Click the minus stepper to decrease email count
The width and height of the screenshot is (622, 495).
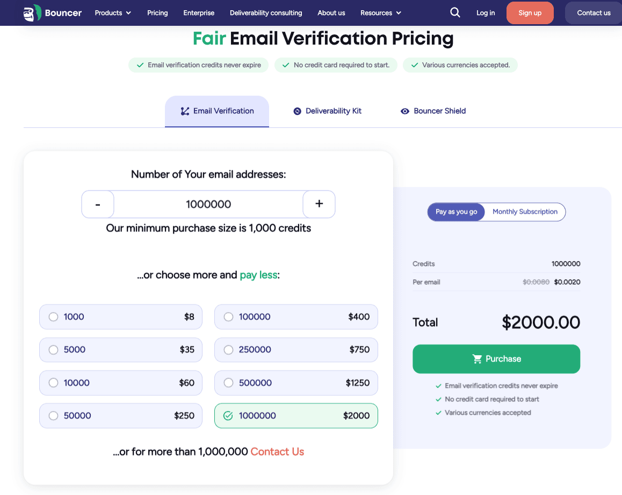97,204
